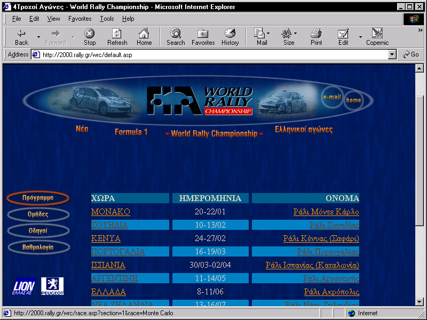Open Ράλι Ισπανίας (Καταλωνία) link
Viewport: 427px width, 320px height.
pyautogui.click(x=312, y=265)
